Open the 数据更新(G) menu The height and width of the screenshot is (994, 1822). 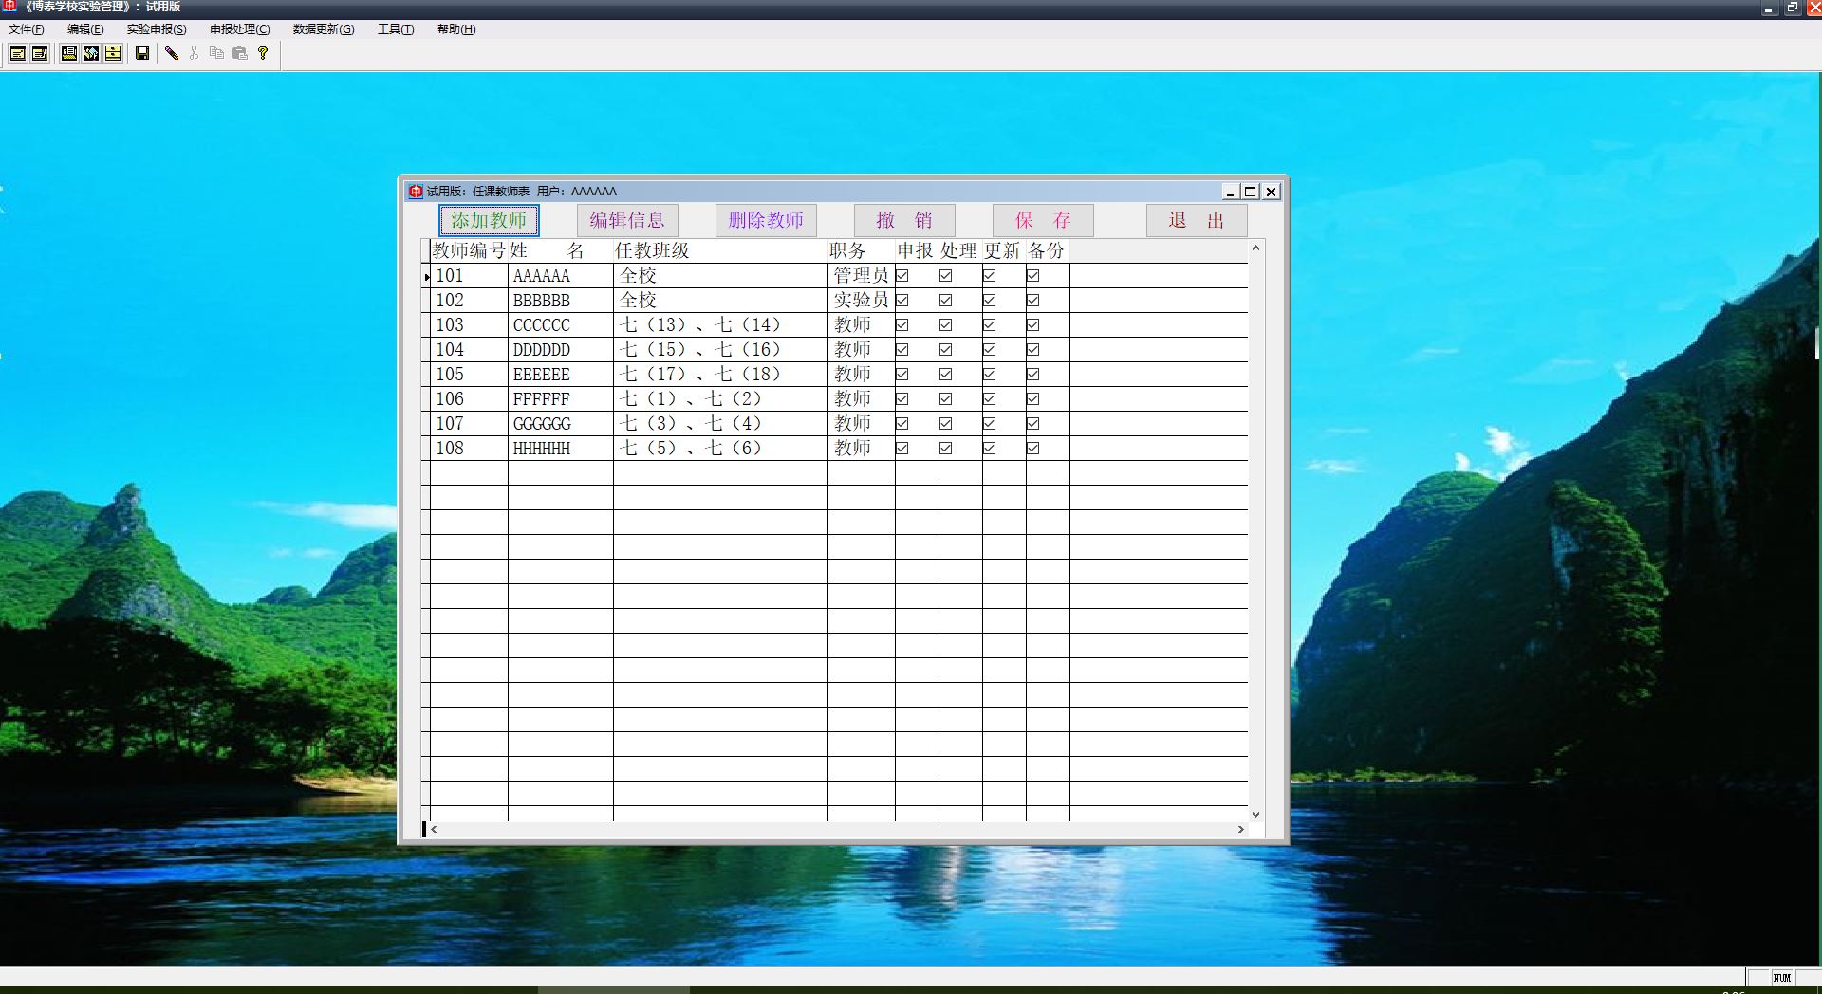(323, 29)
